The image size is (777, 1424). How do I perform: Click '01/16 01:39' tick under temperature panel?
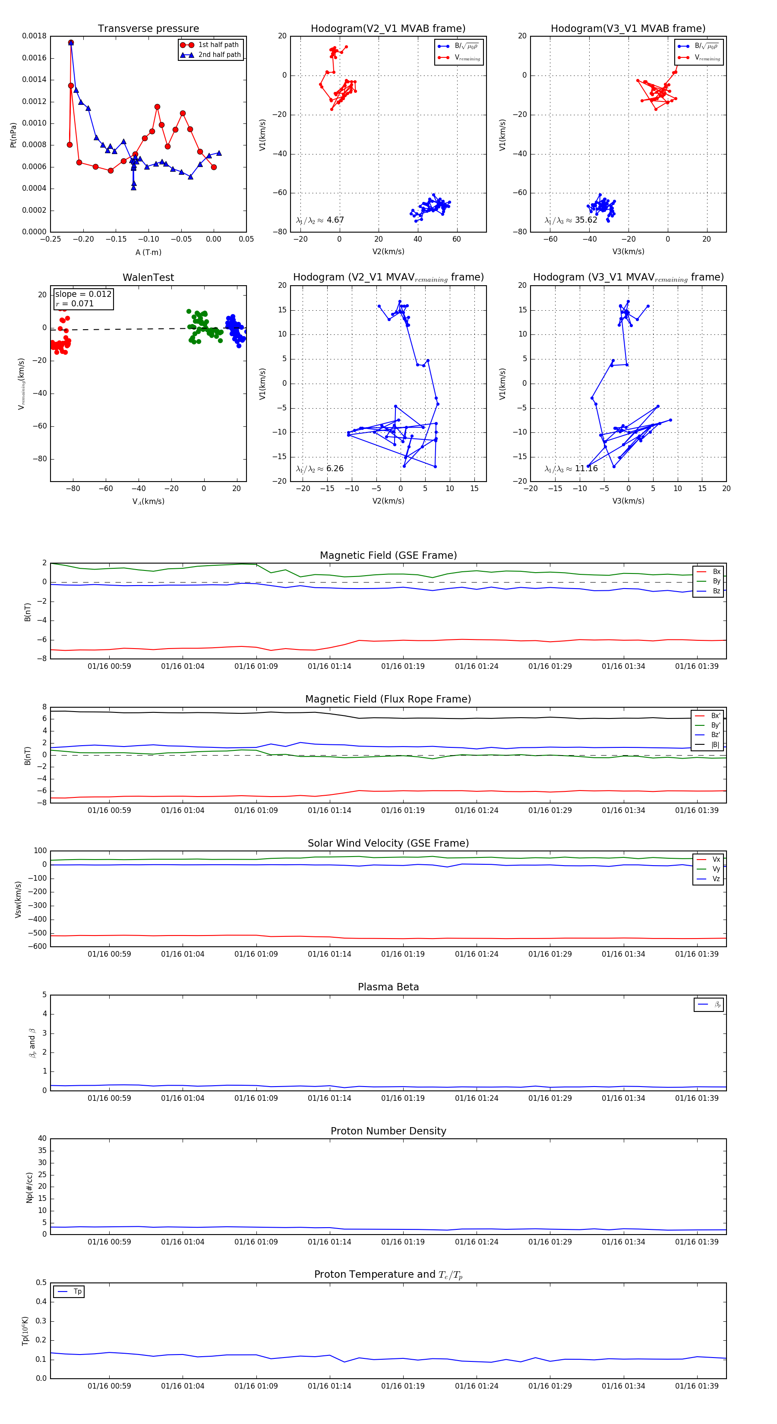[x=697, y=1386]
